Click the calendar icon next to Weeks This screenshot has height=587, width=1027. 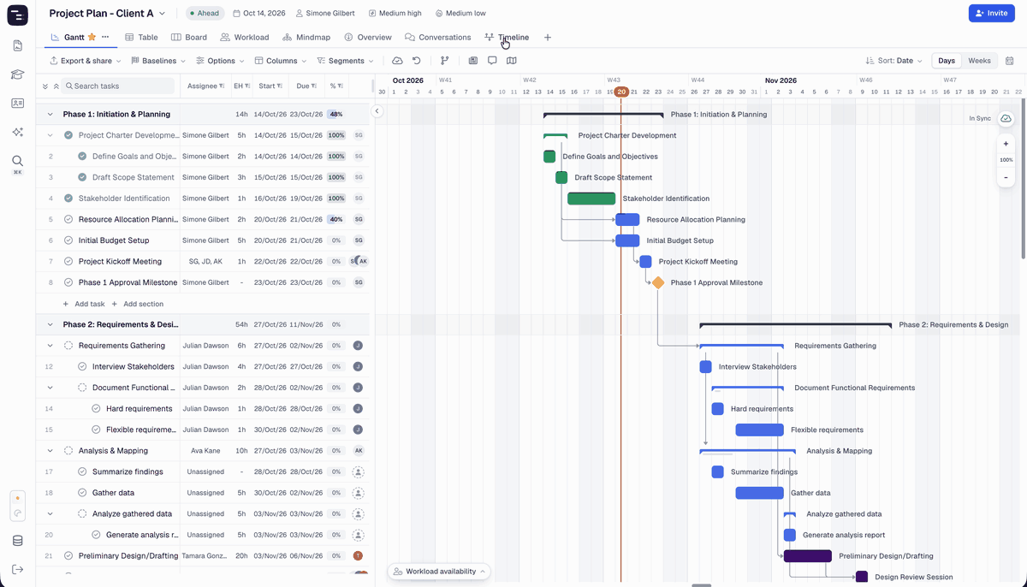pyautogui.click(x=1010, y=61)
